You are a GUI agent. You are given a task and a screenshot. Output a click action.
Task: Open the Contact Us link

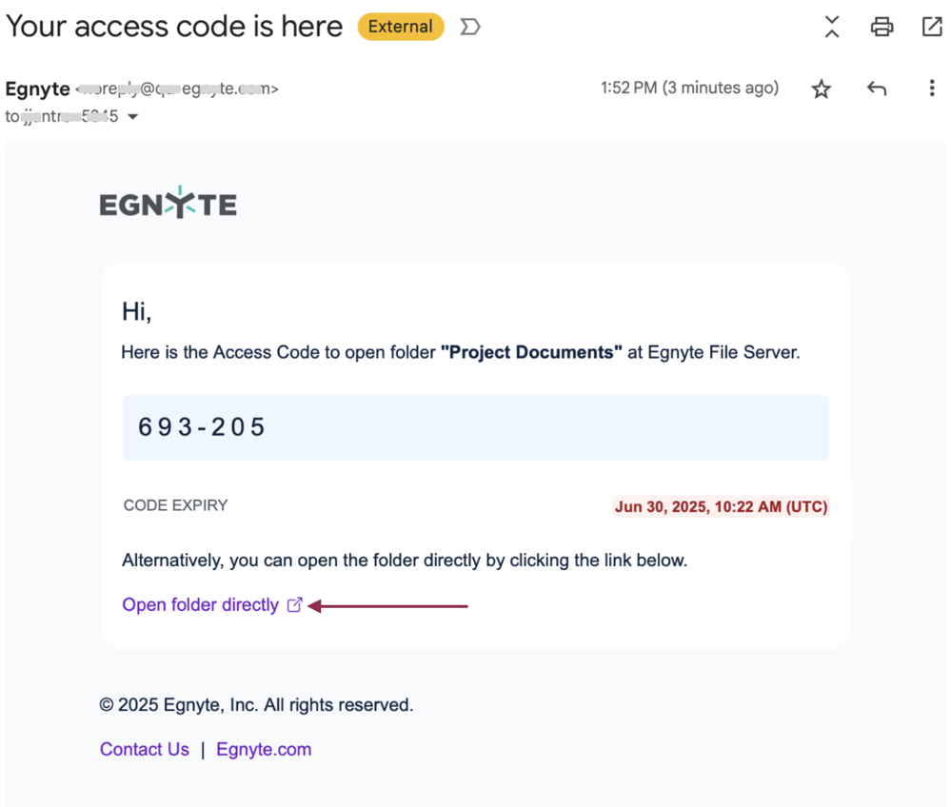pyautogui.click(x=145, y=749)
